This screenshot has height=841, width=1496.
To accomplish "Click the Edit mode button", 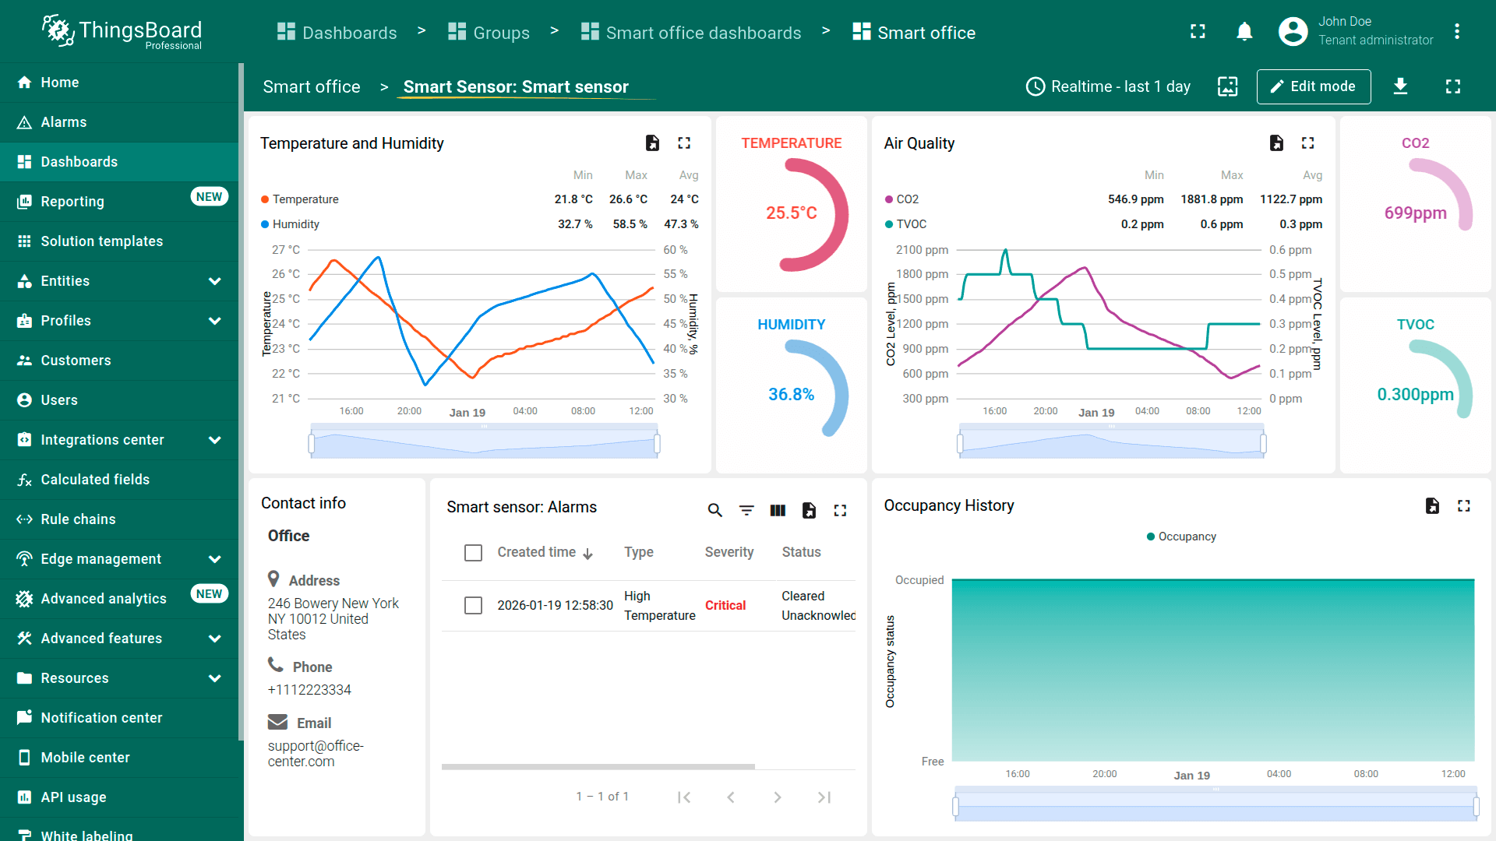I will coord(1313,86).
